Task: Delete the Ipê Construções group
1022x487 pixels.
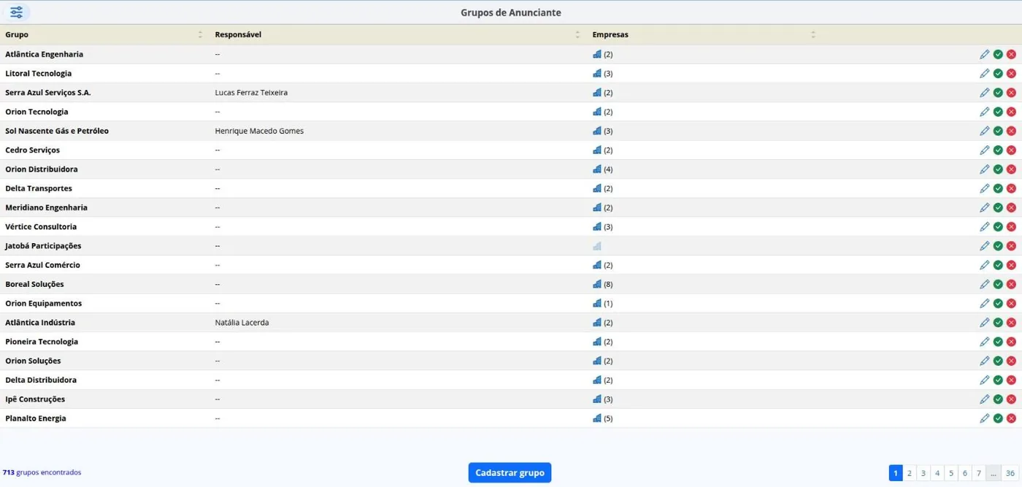Action: (x=1011, y=399)
